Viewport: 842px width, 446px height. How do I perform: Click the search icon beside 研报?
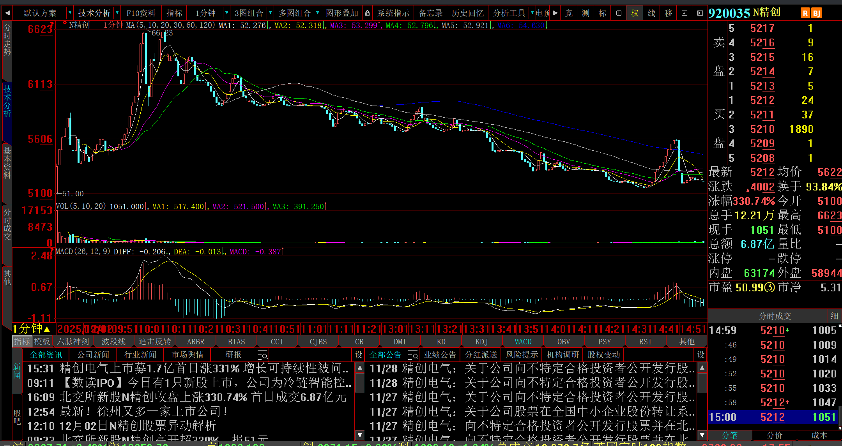click(x=262, y=355)
